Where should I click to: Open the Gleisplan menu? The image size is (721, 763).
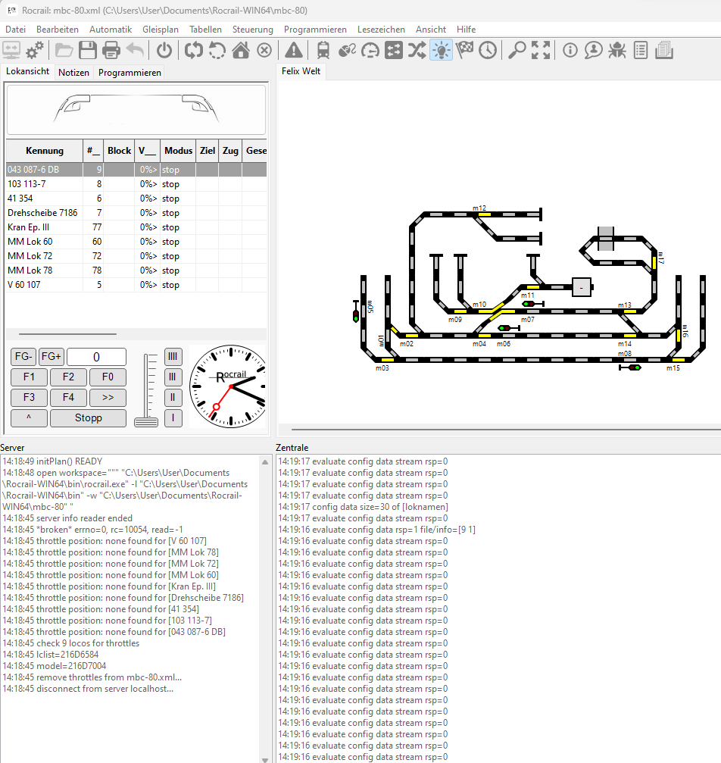coord(161,30)
